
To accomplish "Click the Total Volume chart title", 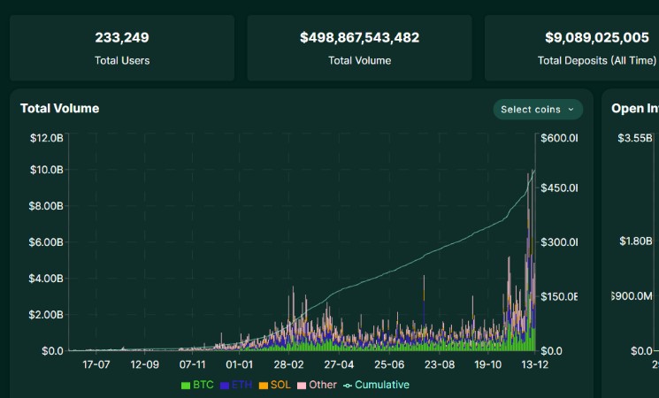I will click(x=59, y=109).
